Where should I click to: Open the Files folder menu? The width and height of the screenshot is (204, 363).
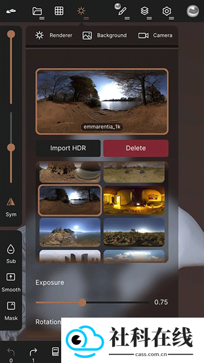click(37, 11)
